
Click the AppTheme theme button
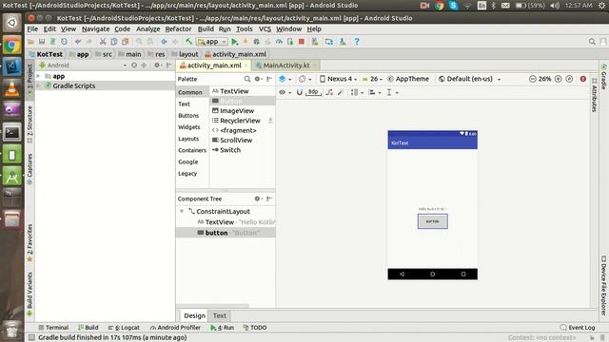[408, 79]
